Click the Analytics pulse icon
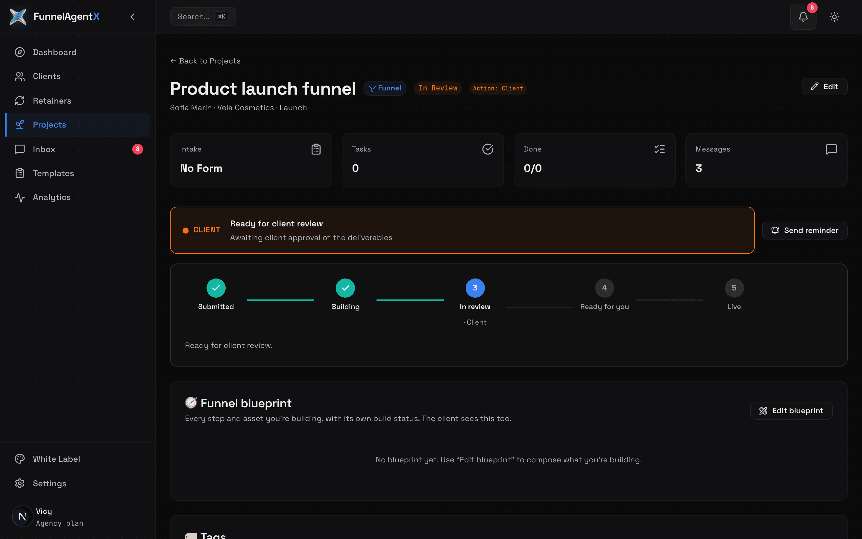The width and height of the screenshot is (862, 539). [19, 197]
